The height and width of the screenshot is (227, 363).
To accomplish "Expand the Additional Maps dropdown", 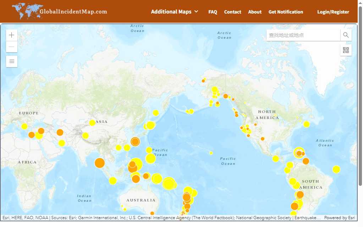I will pyautogui.click(x=175, y=12).
